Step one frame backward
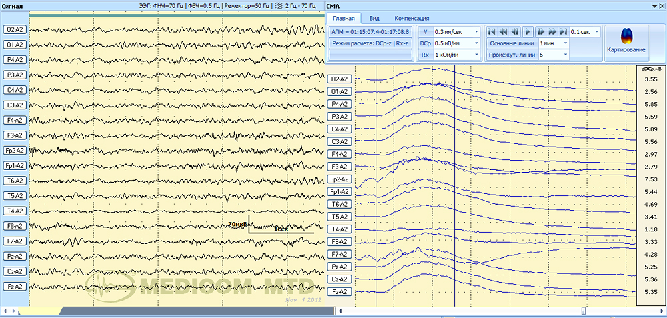The height and width of the screenshot is (318, 667). click(515, 31)
